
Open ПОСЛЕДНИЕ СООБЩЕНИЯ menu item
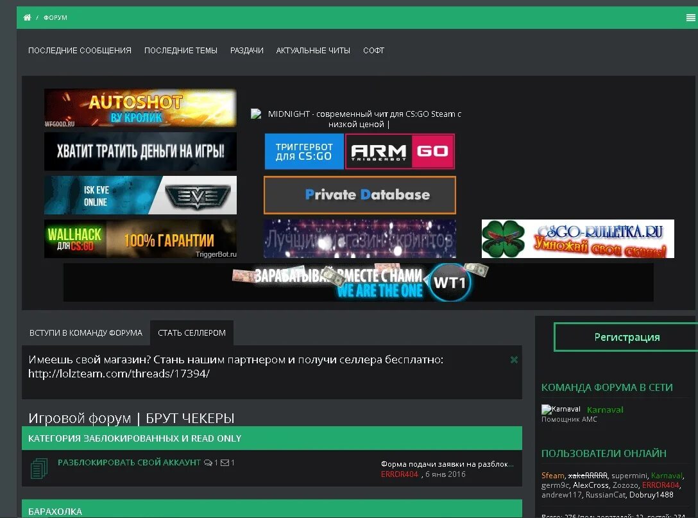click(80, 50)
